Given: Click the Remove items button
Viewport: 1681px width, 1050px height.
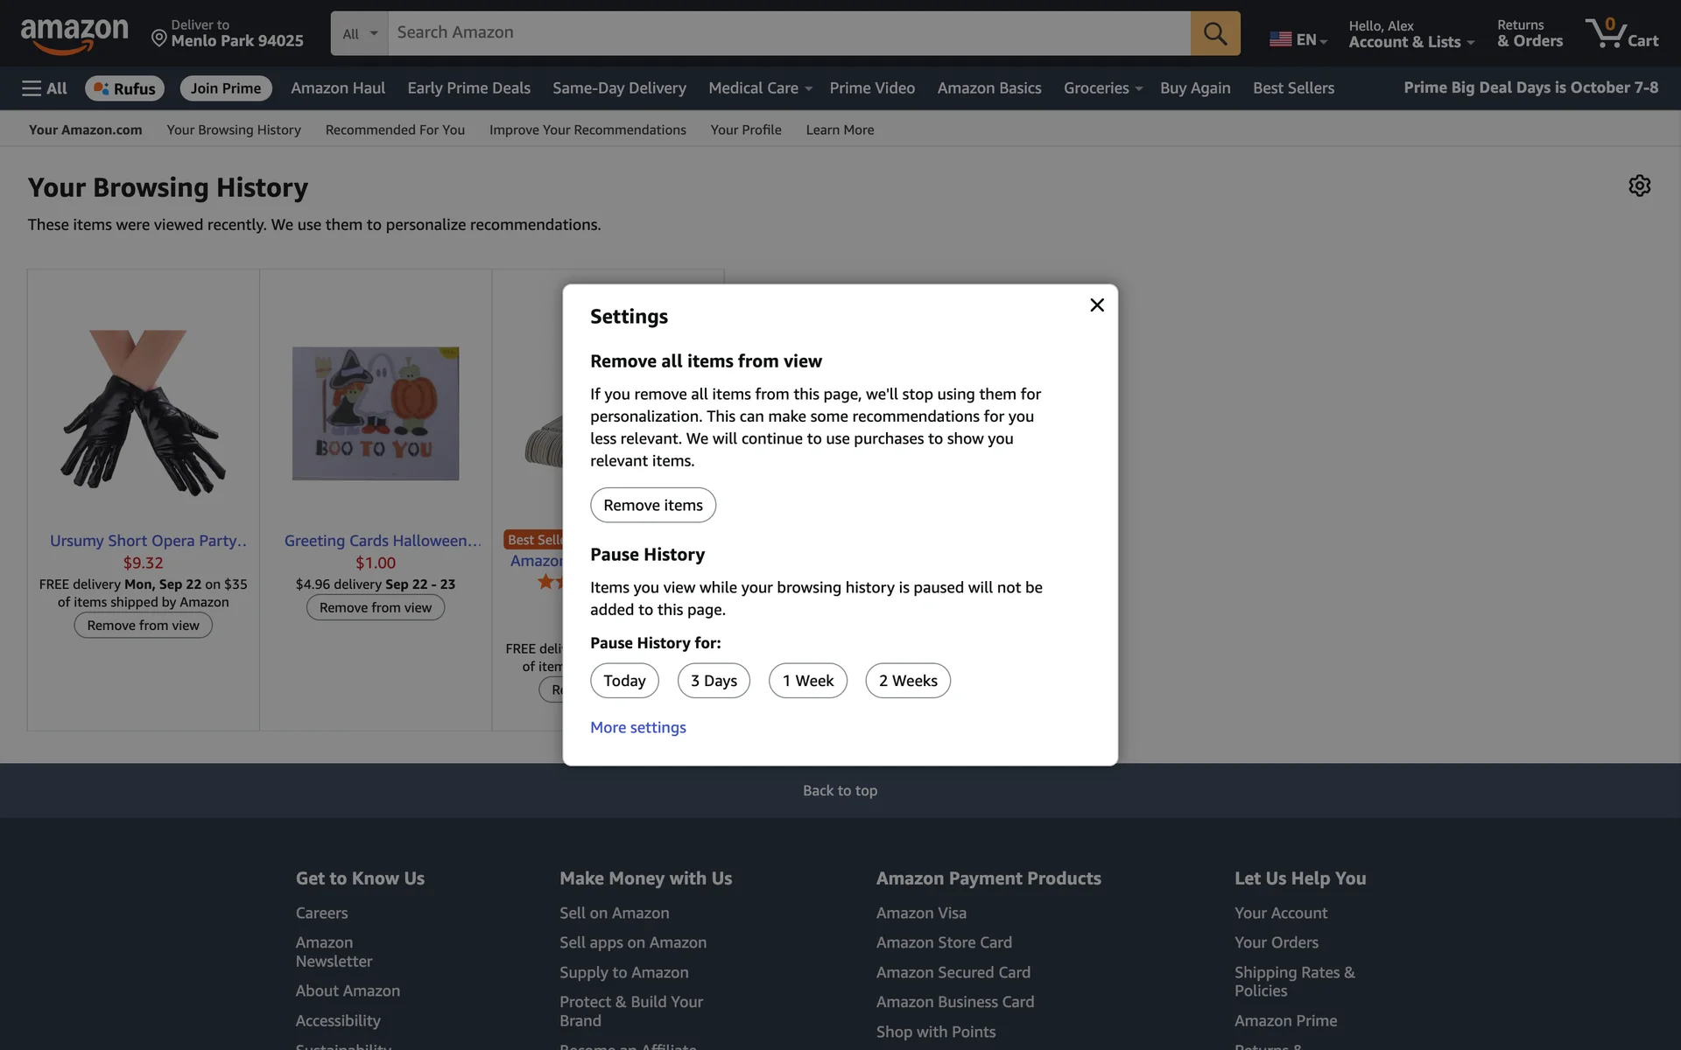Looking at the screenshot, I should (652, 505).
